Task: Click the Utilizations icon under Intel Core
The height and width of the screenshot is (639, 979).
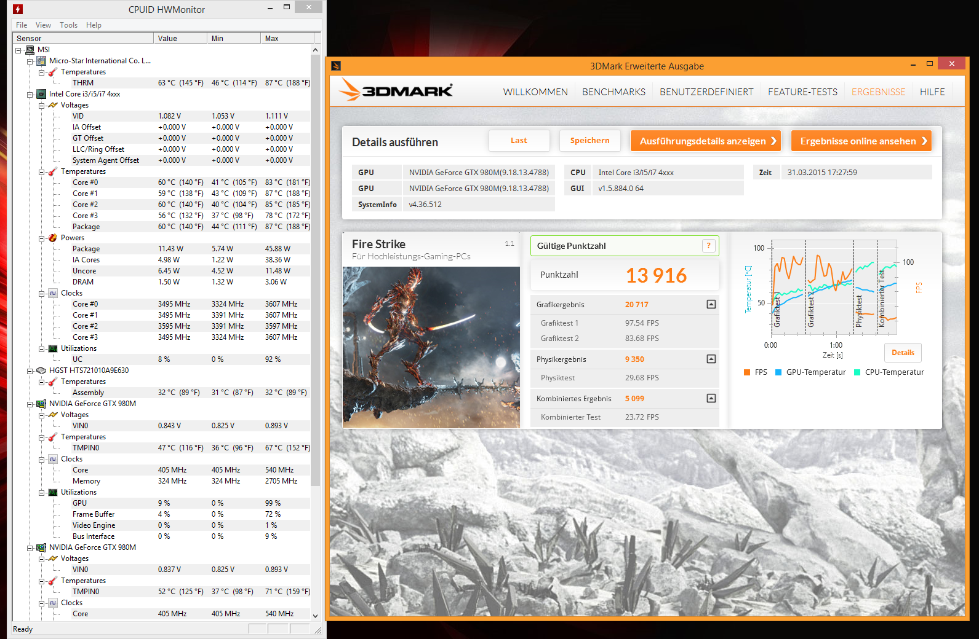Action: point(53,348)
